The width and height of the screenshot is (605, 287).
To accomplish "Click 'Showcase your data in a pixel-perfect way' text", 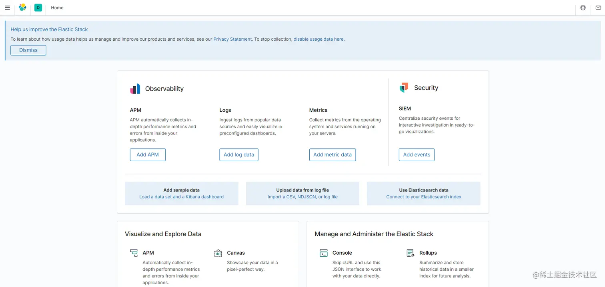I will tap(252, 266).
